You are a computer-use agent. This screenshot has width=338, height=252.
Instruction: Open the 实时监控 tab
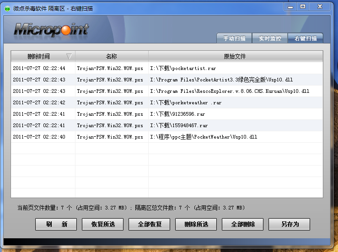[270, 38]
